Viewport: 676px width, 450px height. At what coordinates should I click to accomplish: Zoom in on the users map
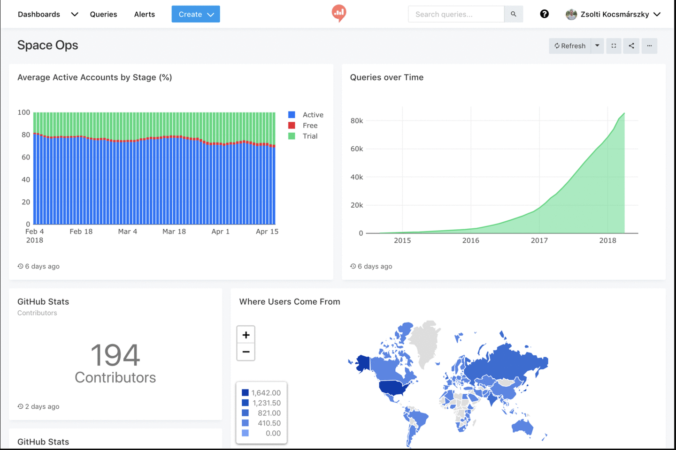246,335
